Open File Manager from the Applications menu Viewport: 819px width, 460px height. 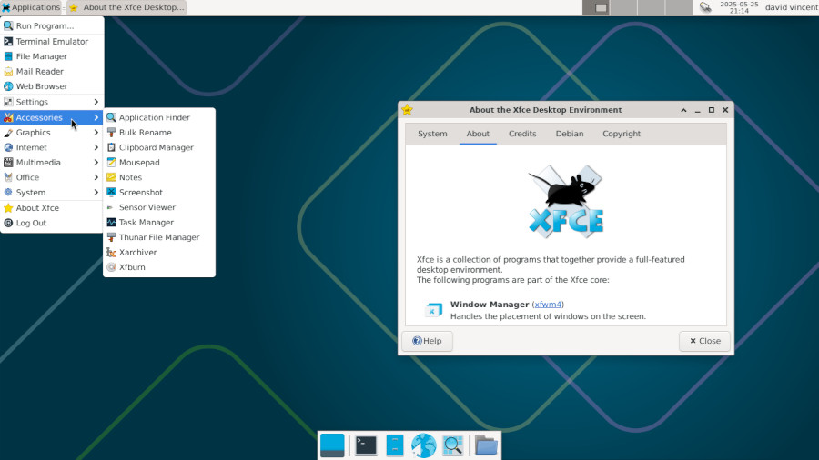pos(52,56)
